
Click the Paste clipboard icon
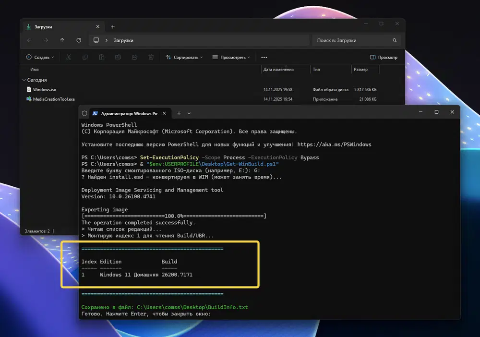[x=102, y=57]
